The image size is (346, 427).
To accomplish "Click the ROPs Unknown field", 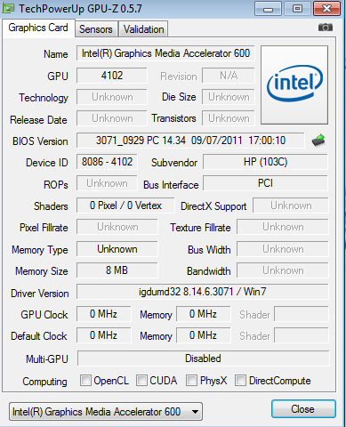I will [x=107, y=183].
